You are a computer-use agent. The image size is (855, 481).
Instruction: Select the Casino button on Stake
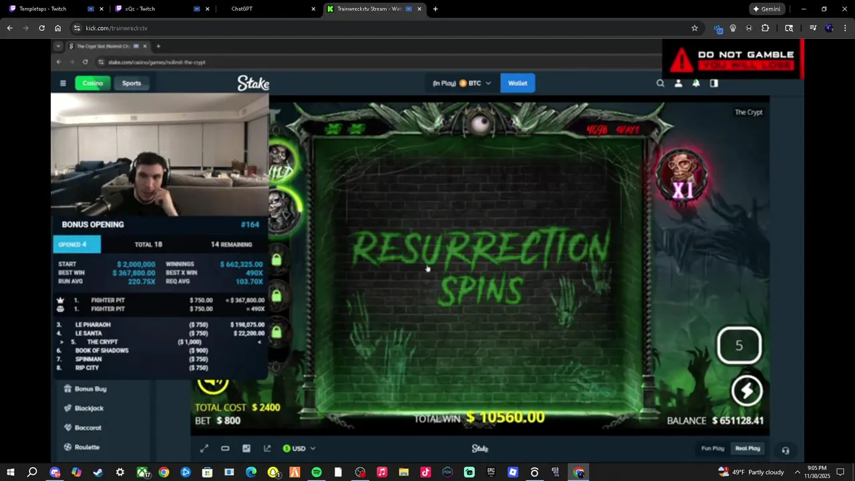pyautogui.click(x=93, y=84)
